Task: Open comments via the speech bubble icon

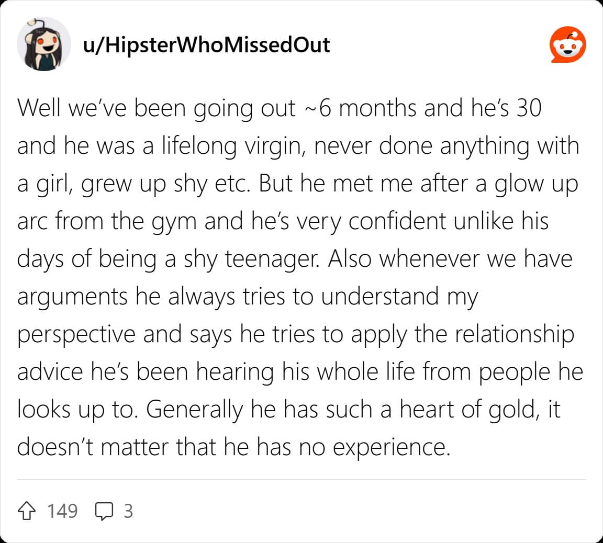Action: tap(104, 511)
